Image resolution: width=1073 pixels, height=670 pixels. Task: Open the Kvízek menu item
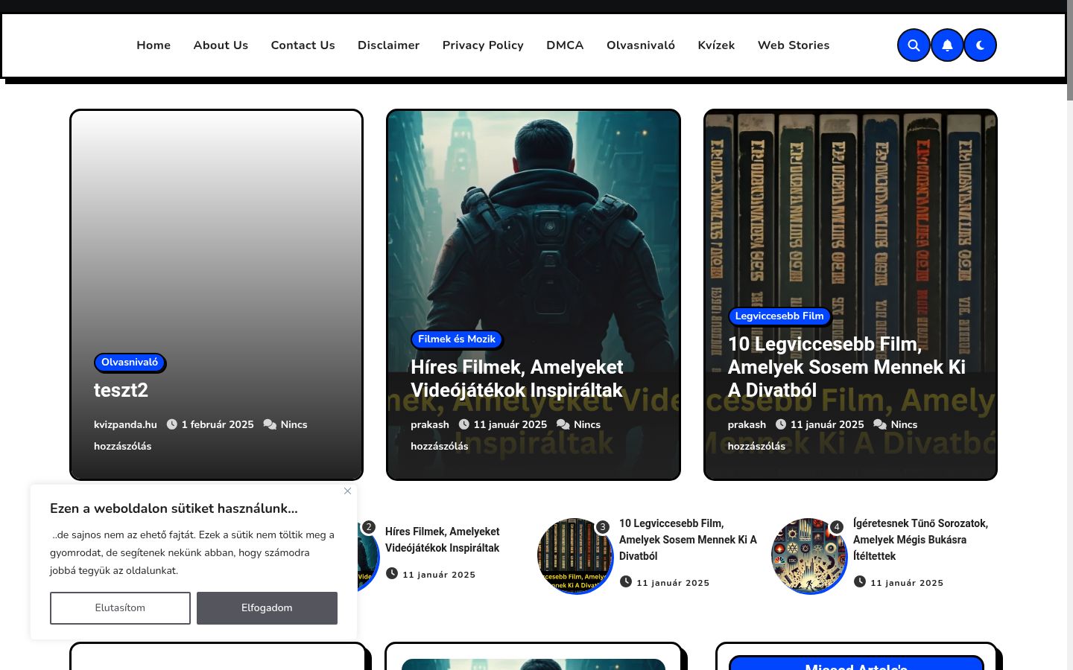[716, 45]
